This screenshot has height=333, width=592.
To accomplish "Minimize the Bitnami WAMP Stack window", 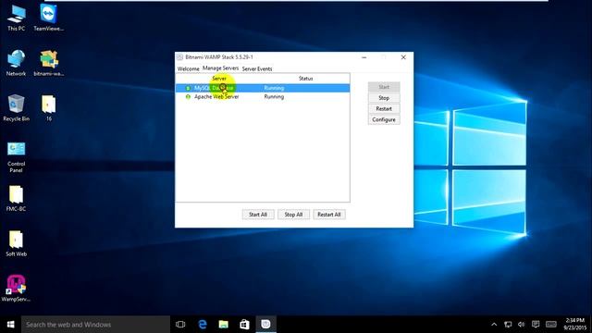I will pyautogui.click(x=364, y=57).
